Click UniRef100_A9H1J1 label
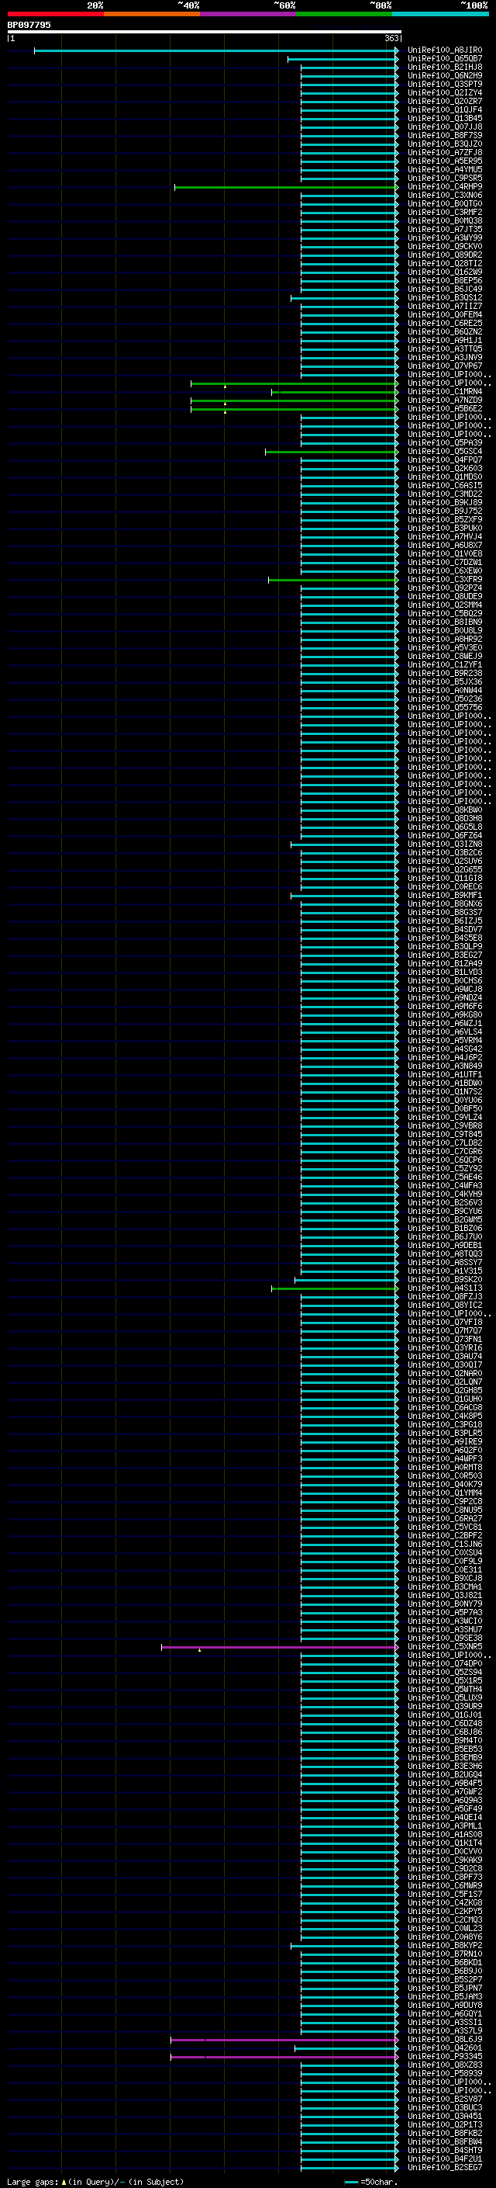 (x=445, y=341)
